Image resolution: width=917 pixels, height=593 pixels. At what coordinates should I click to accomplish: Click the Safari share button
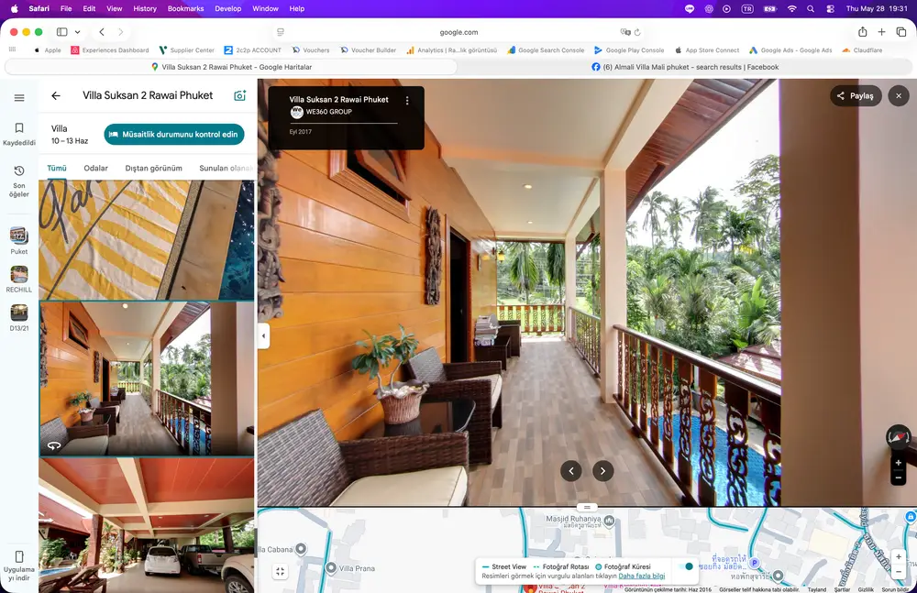point(863,32)
